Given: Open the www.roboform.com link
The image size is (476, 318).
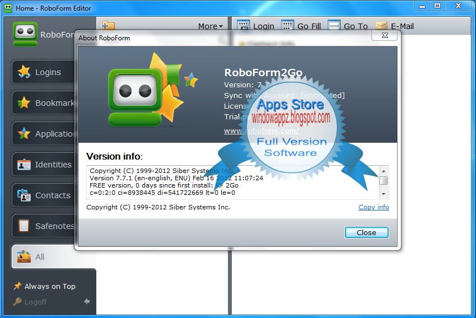Looking at the screenshot, I should tap(262, 131).
